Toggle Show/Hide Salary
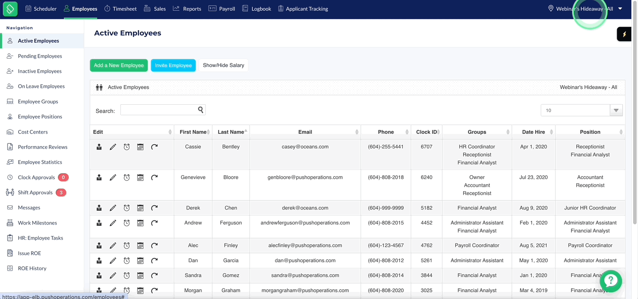The width and height of the screenshot is (638, 299). coord(224,65)
